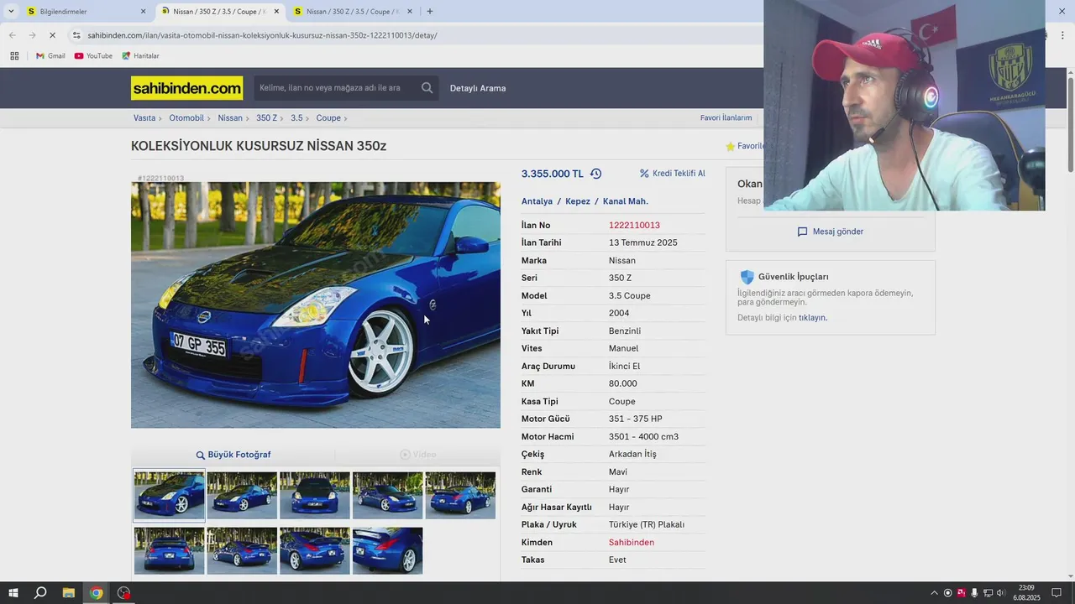Click the 351 - 375 HP value
This screenshot has width=1075, height=604.
pos(636,419)
